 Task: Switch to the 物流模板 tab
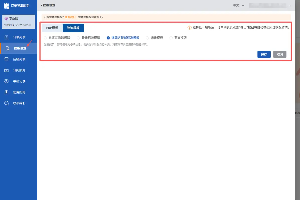tap(73, 28)
